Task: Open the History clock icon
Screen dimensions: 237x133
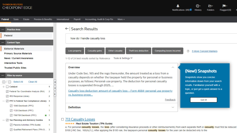Action: click(x=198, y=6)
